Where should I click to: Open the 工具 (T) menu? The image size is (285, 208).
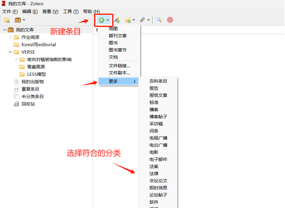[71, 12]
